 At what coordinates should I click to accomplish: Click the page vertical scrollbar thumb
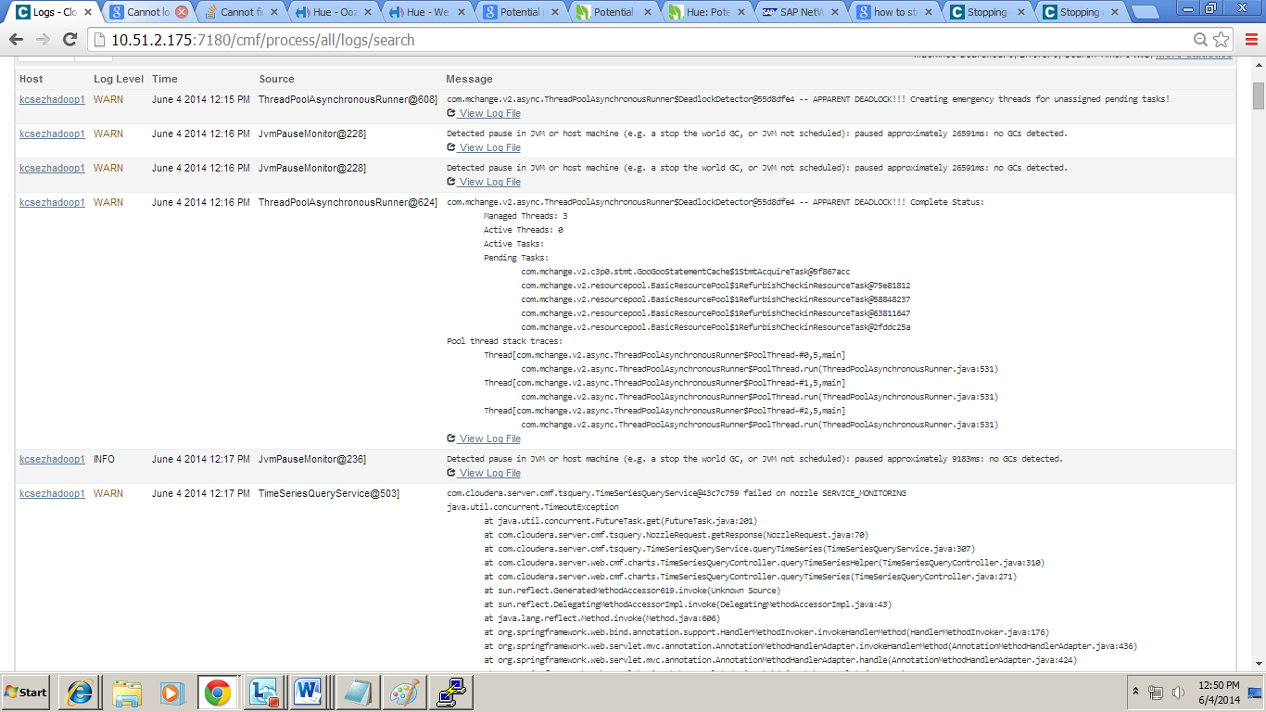point(1258,95)
